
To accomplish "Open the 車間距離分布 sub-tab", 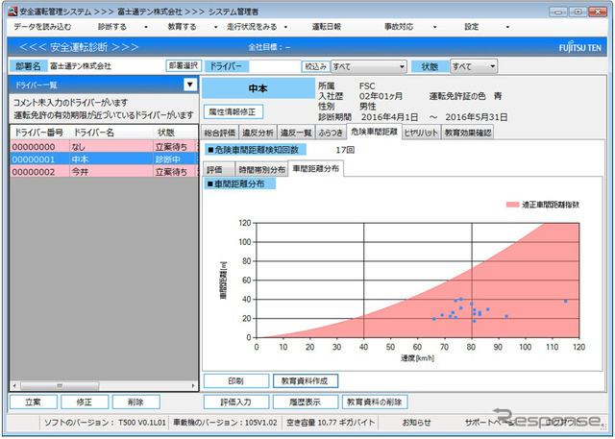I will (x=316, y=168).
